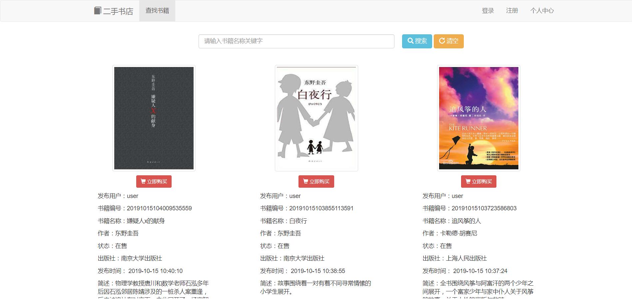This screenshot has height=299, width=632.
Task: Select publish time 2019-10-15 10:40:10
Action: pyautogui.click(x=156, y=271)
